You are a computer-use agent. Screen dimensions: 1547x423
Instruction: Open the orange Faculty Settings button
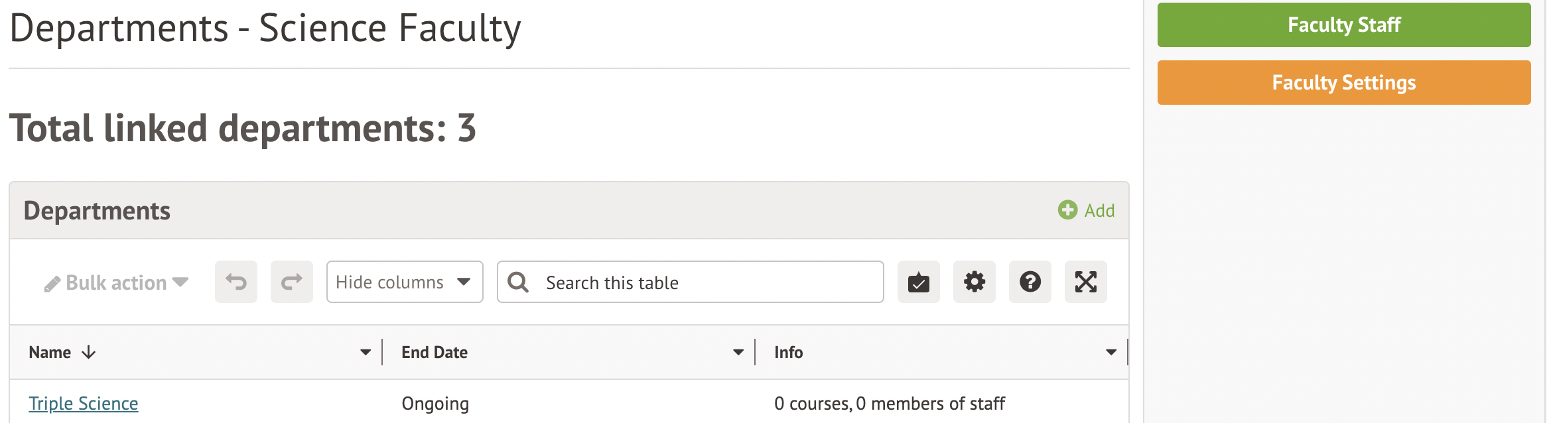(x=1343, y=83)
